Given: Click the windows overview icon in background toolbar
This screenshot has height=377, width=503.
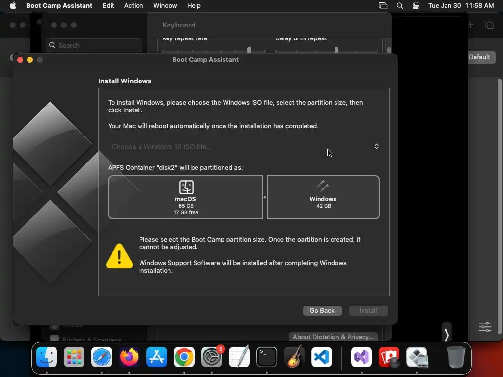Looking at the screenshot, I should click(x=489, y=25).
